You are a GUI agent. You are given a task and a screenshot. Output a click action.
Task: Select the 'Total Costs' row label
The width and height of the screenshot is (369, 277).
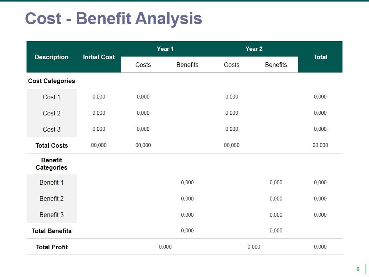click(52, 145)
